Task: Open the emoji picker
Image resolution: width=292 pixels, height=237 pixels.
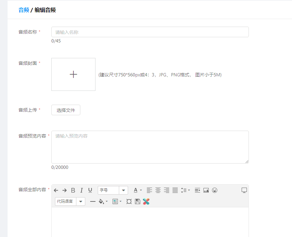Action: coord(215,190)
